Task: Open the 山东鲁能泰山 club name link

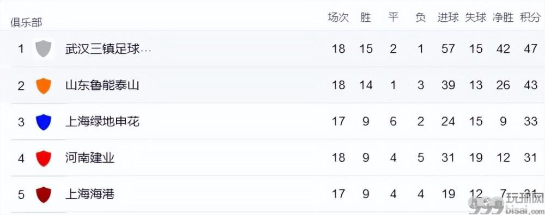Action: click(102, 85)
